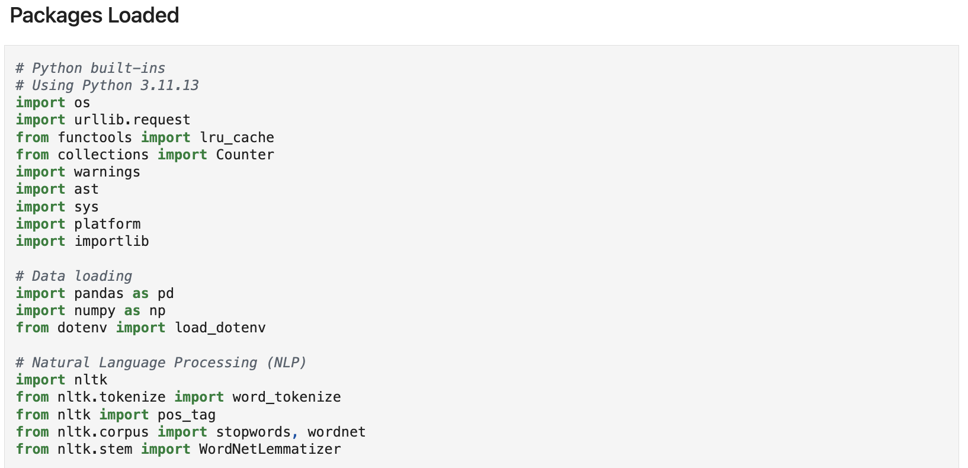Click the "word_tokenize" function name

click(287, 397)
